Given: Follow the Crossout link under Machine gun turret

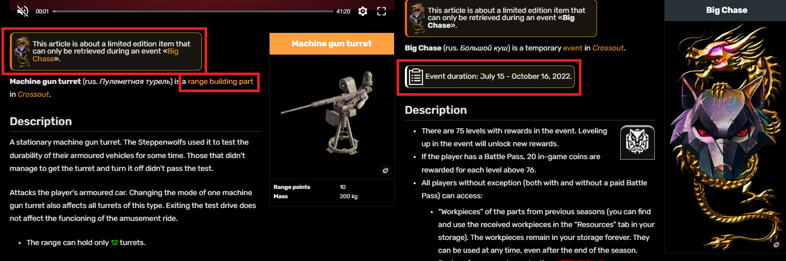Looking at the screenshot, I should point(34,94).
